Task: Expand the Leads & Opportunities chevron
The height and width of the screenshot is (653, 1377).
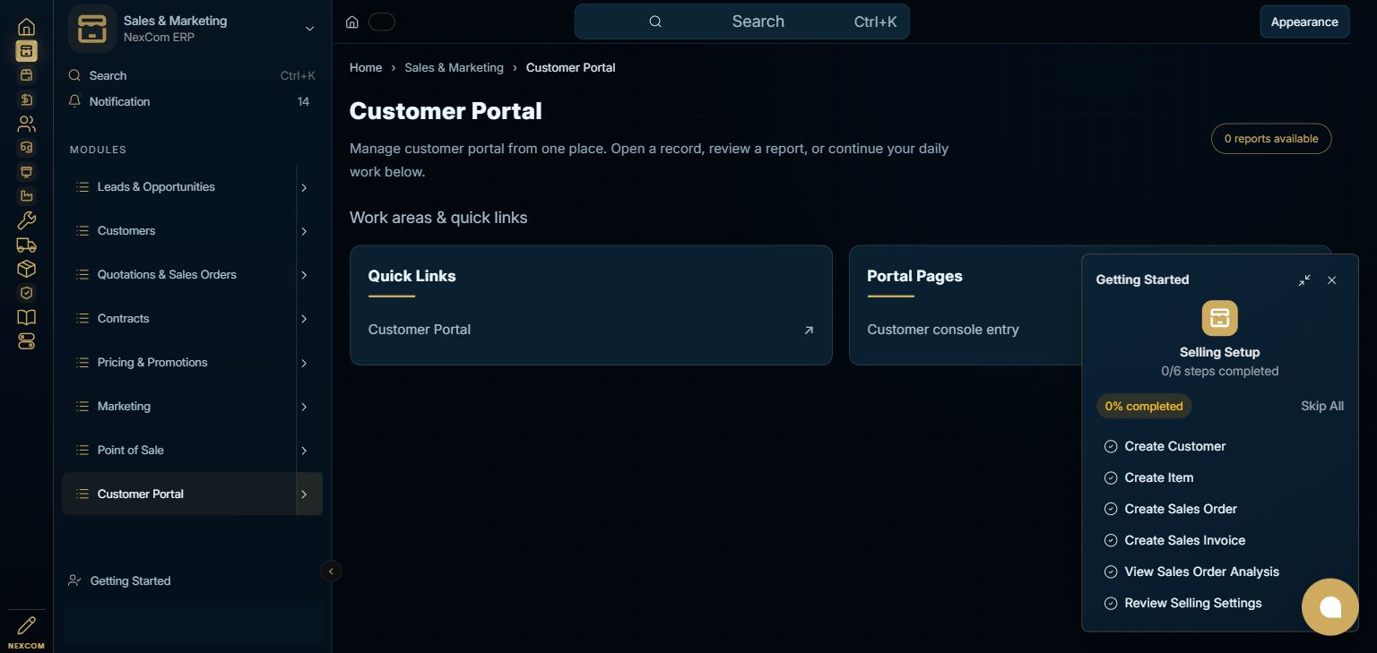Action: (x=304, y=187)
